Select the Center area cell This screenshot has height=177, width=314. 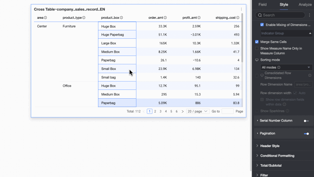coord(42,26)
